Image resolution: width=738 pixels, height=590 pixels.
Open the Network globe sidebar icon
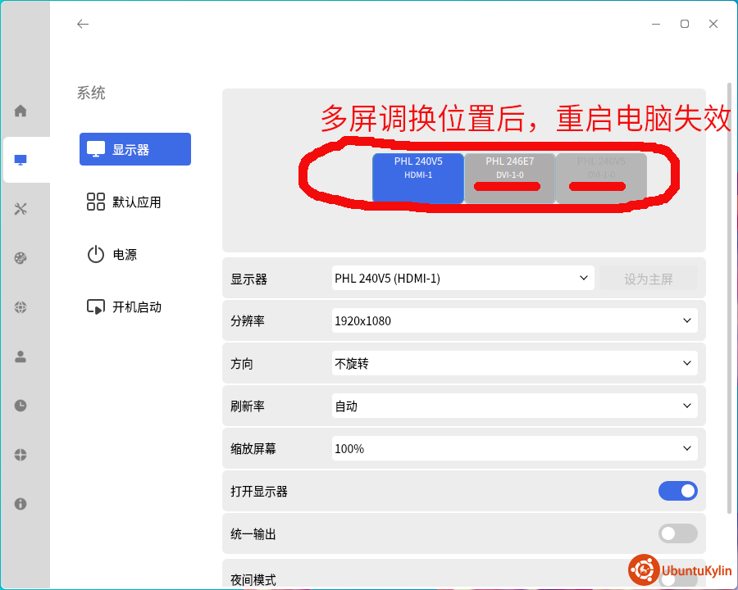tap(20, 307)
